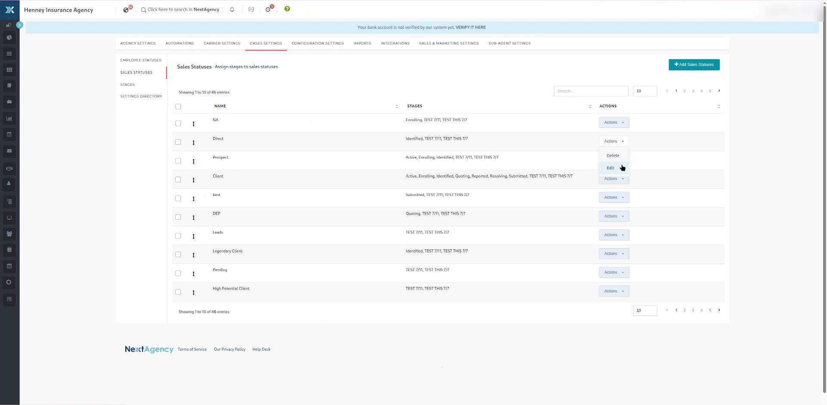This screenshot has width=827, height=405.
Task: Check the box for the Client status
Action: 178,179
